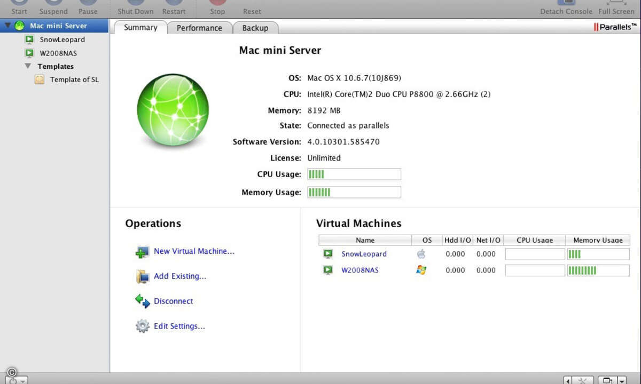Sort by the Hdd I/O column header
The image size is (641, 384).
457,240
